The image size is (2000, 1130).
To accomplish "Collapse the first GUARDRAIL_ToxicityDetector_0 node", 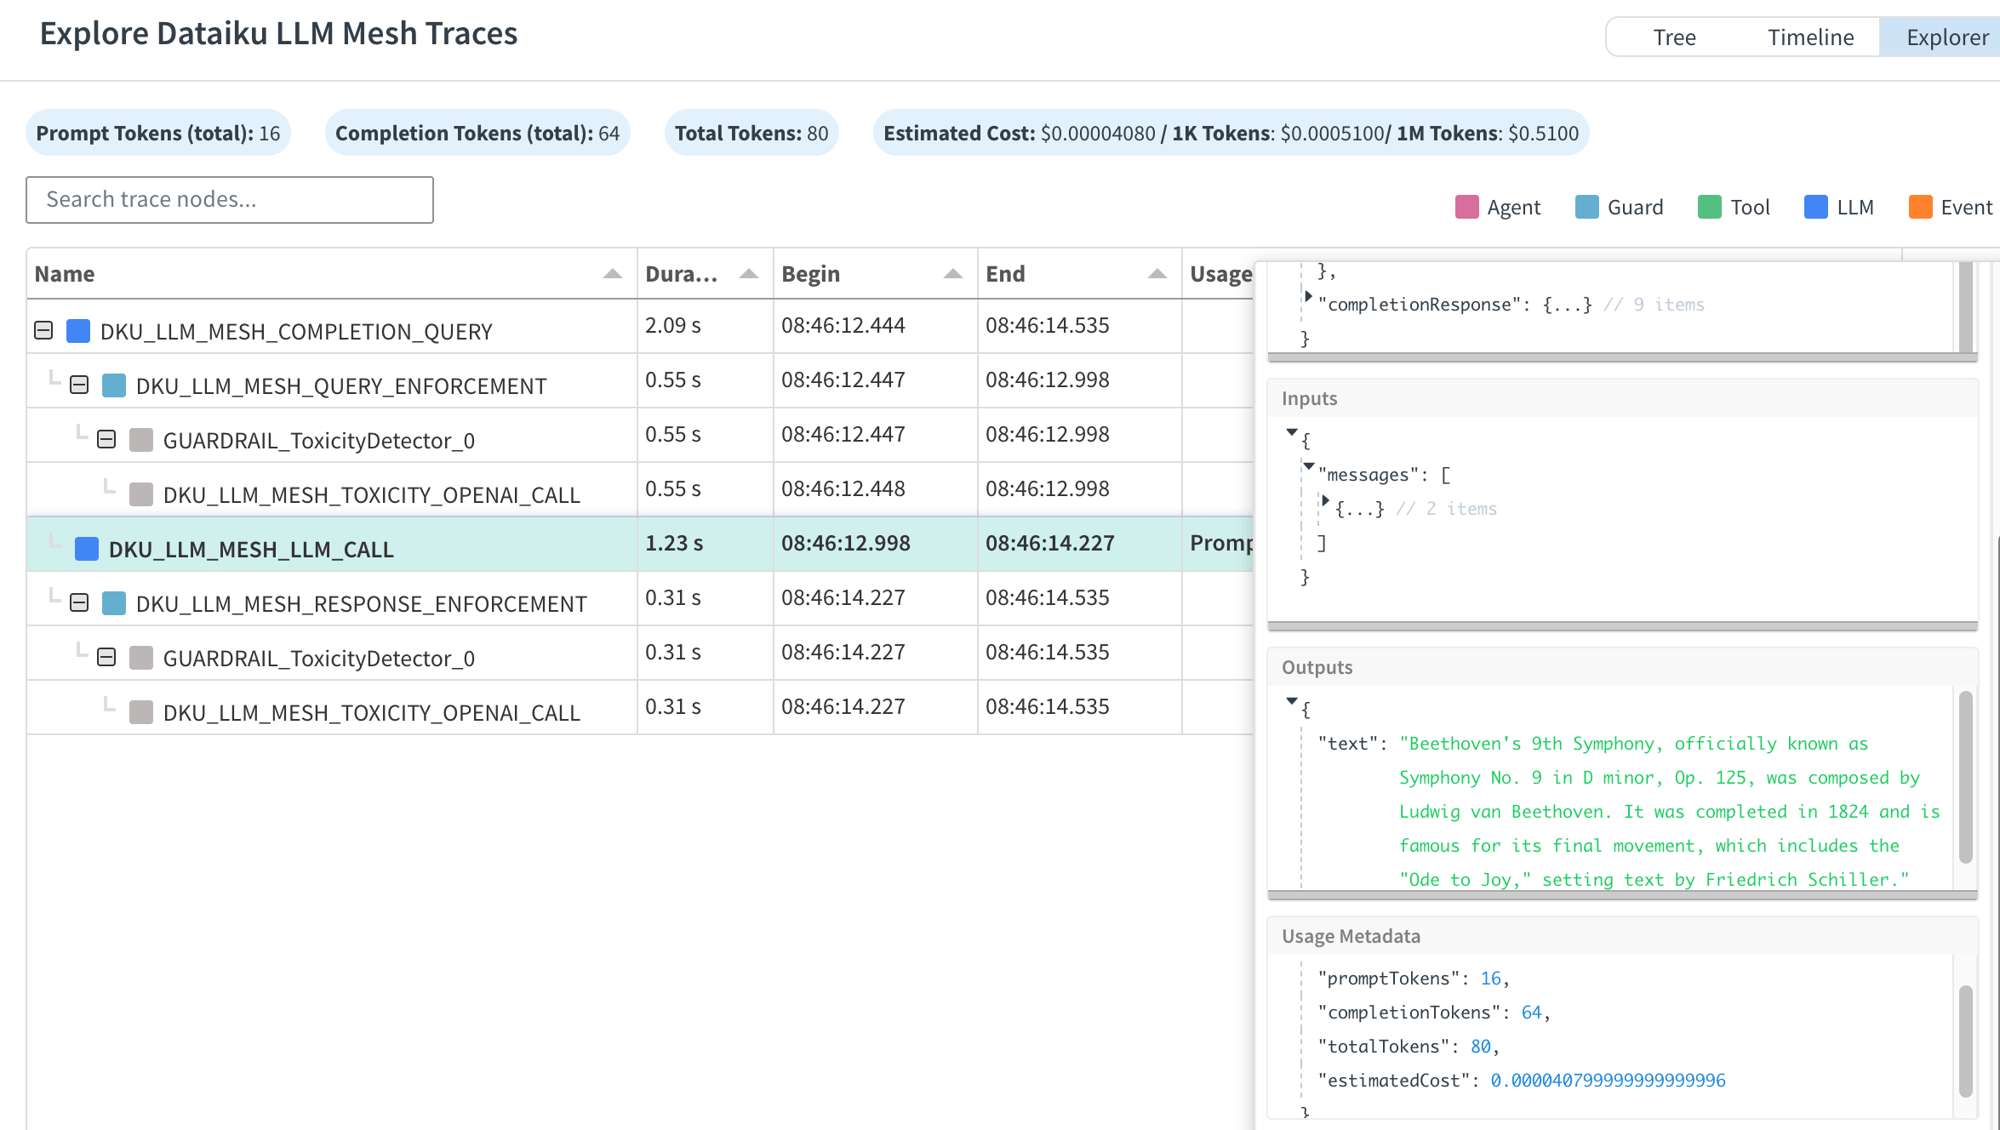I will click(x=106, y=439).
